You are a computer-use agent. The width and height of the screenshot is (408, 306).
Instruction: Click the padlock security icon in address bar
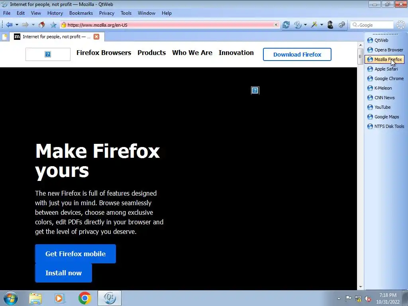pos(63,25)
